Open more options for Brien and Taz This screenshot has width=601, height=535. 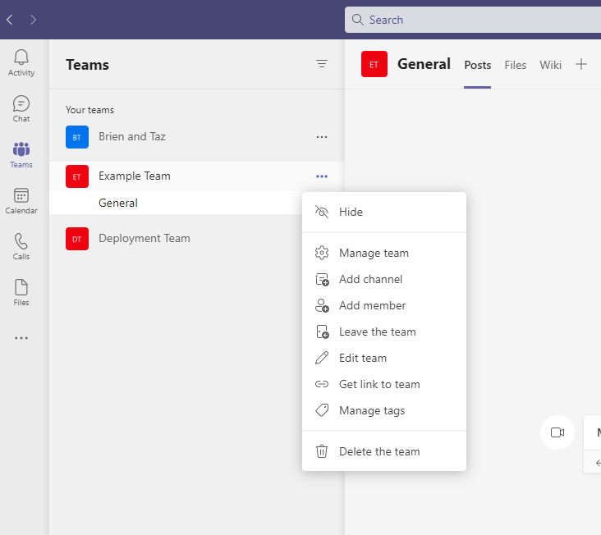(322, 137)
